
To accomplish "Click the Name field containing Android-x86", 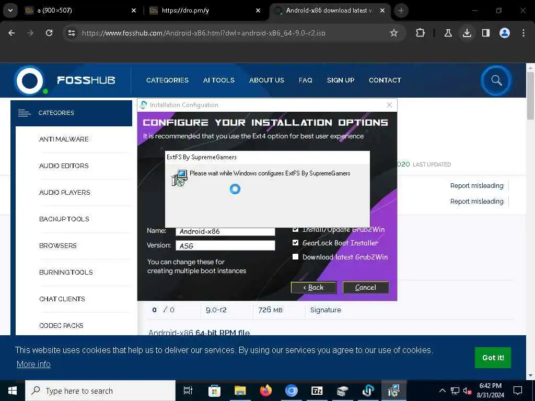I will [x=225, y=231].
